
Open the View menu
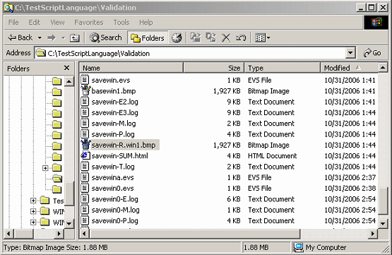[x=57, y=22]
